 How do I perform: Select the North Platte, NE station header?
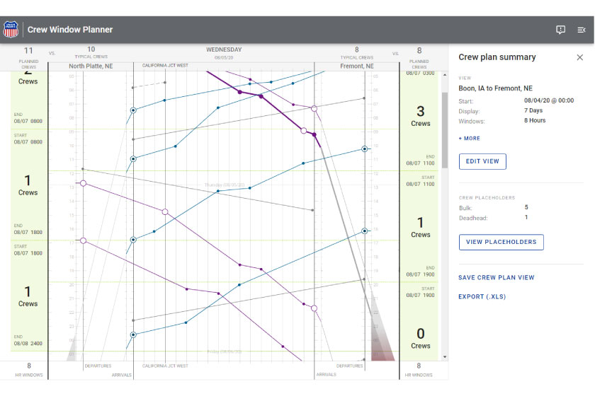click(91, 66)
